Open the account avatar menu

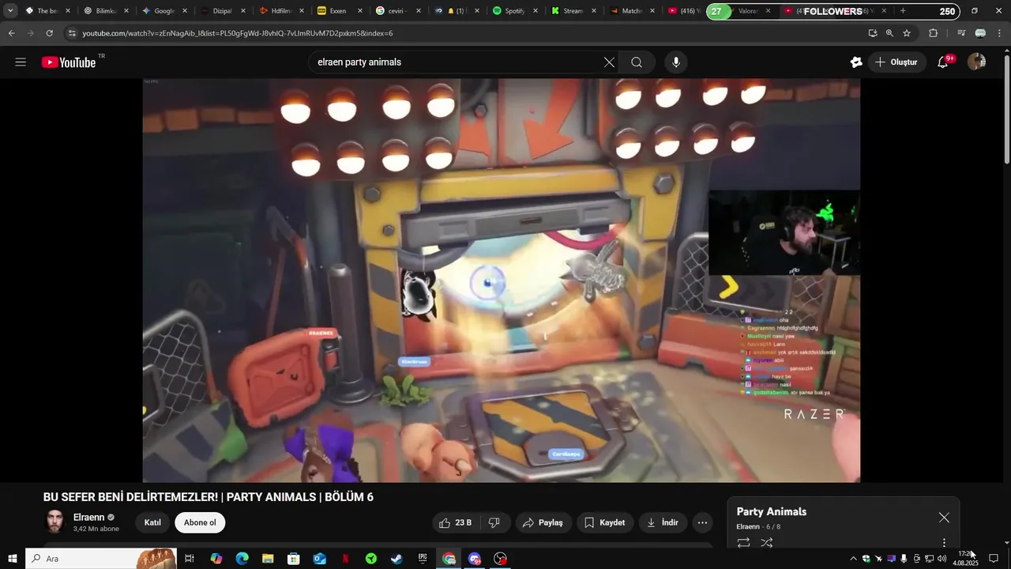coord(976,62)
